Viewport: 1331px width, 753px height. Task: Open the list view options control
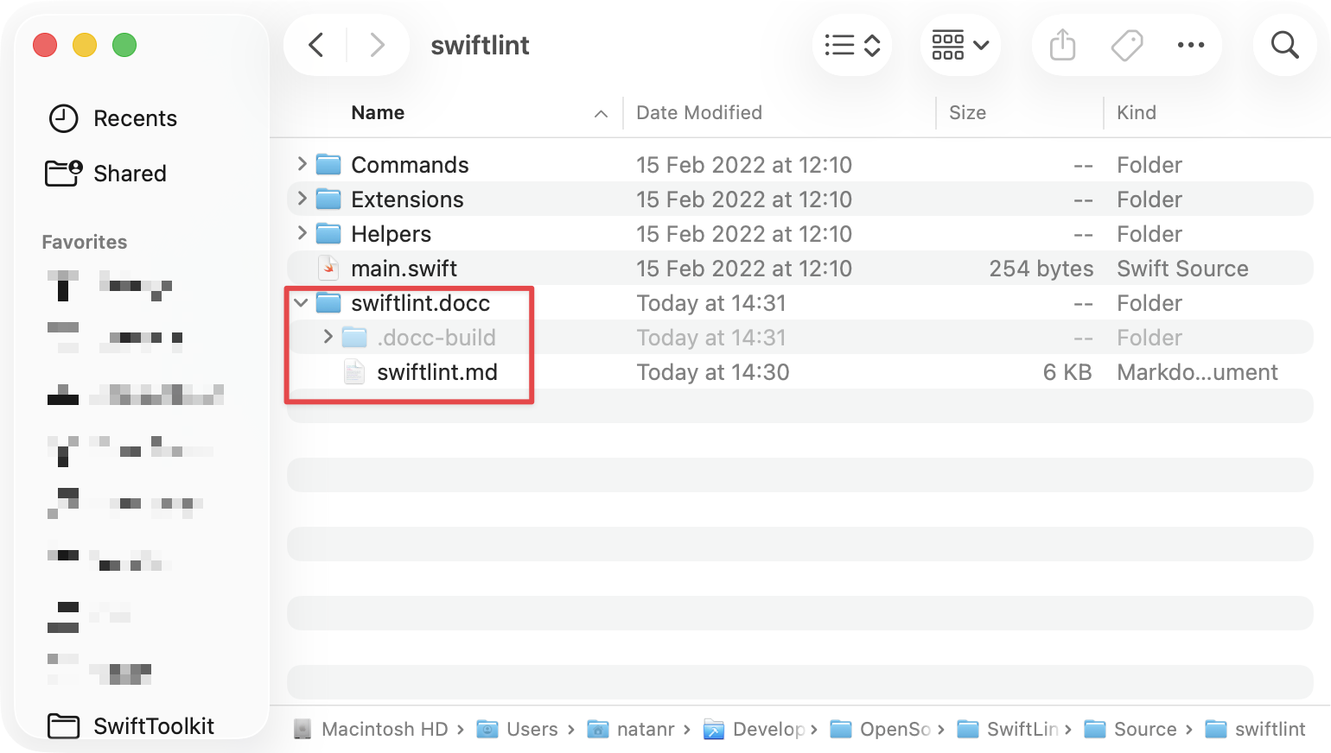[851, 45]
